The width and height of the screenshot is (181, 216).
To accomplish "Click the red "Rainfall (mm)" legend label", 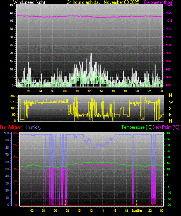I will [12, 127].
